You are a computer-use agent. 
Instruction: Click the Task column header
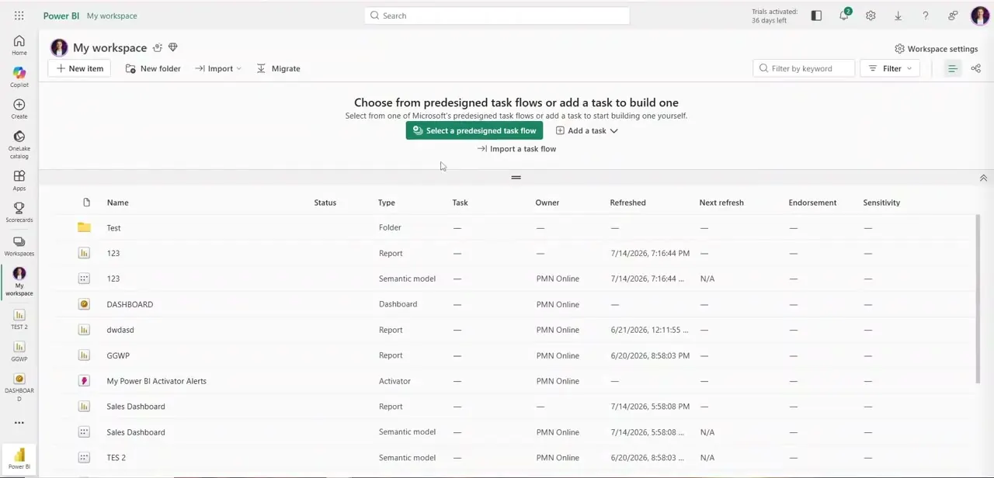[x=460, y=203]
